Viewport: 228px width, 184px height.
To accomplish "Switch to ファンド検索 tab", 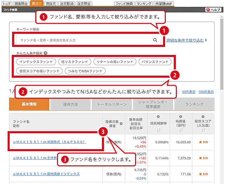I will click(x=124, y=4).
